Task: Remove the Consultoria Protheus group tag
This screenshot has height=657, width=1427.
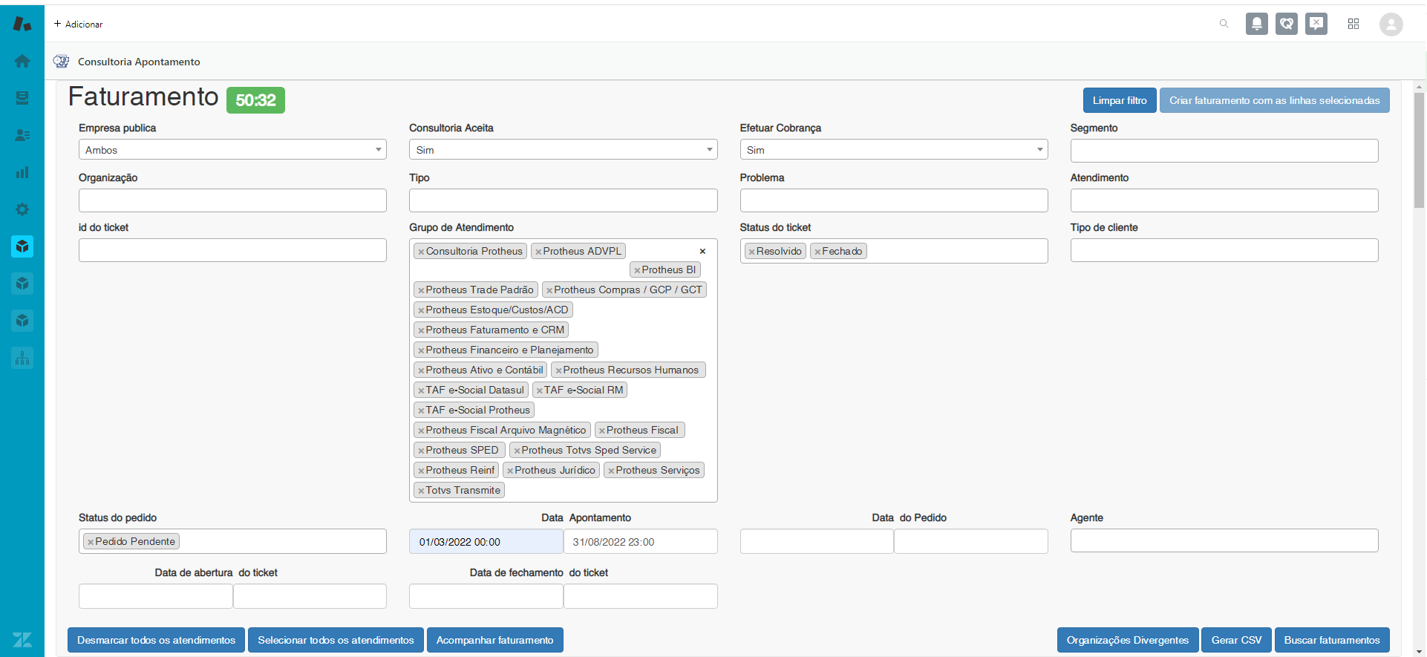Action: tap(421, 252)
